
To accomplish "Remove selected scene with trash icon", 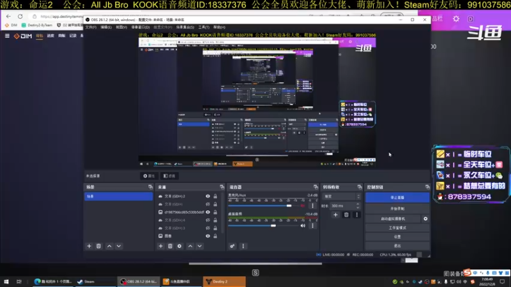I will 98,246.
